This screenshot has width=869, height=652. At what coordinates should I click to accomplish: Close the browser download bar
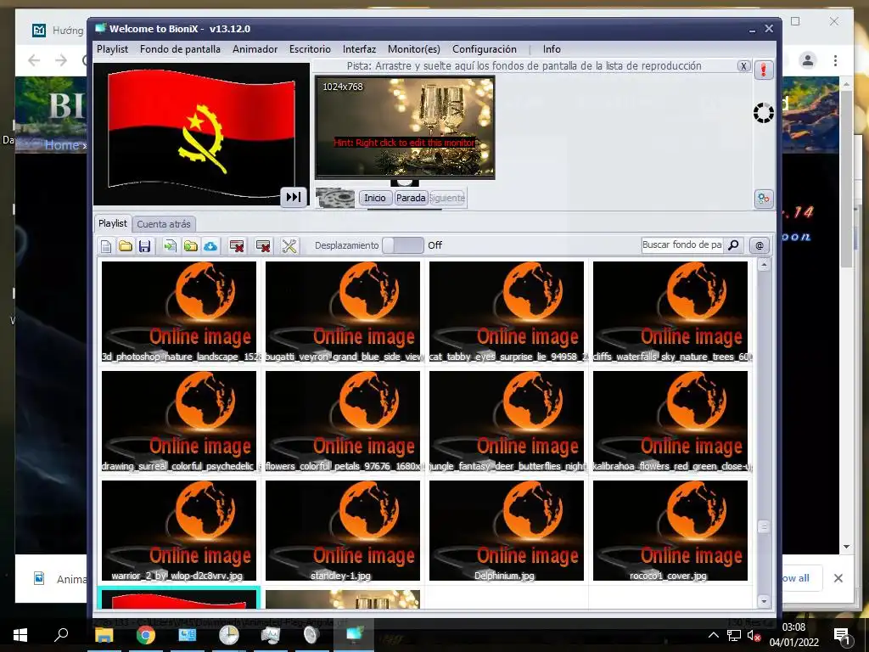click(838, 578)
